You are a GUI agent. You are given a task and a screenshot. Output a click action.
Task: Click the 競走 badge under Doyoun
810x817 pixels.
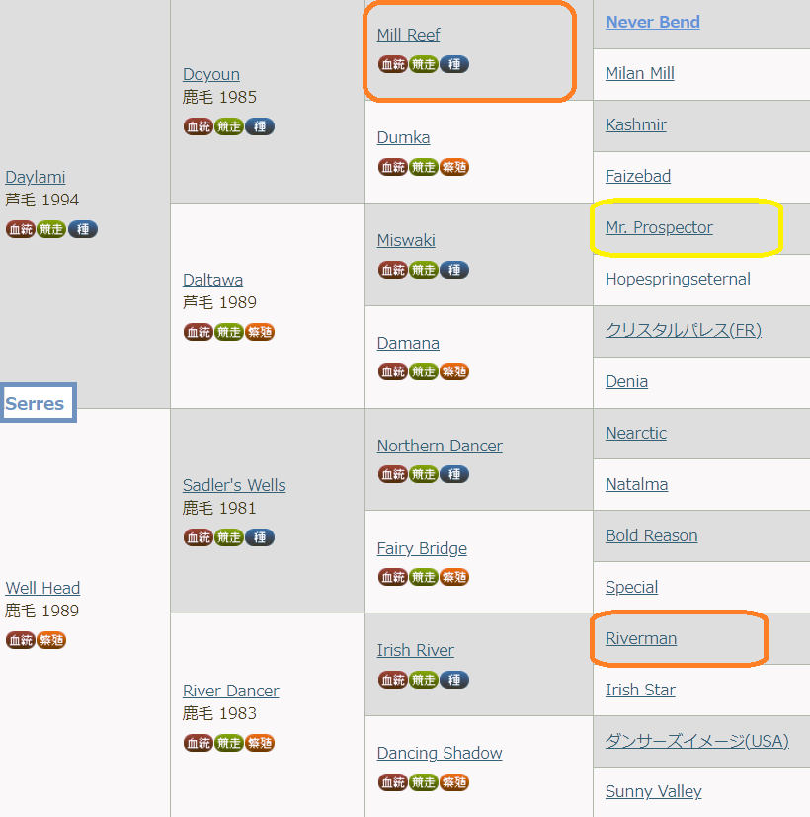tap(228, 126)
